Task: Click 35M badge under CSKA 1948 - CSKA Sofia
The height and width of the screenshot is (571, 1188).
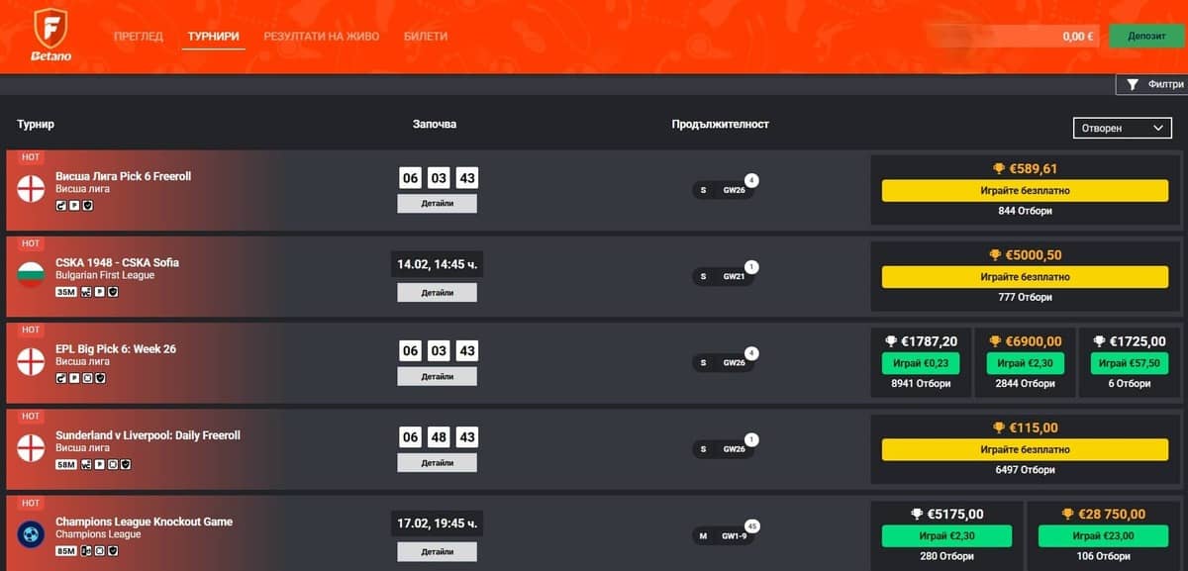Action: [66, 292]
